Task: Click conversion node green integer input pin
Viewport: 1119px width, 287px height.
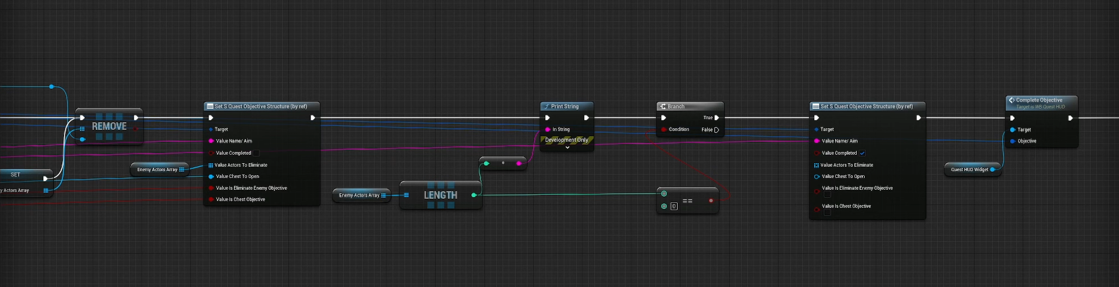Action: pos(486,163)
